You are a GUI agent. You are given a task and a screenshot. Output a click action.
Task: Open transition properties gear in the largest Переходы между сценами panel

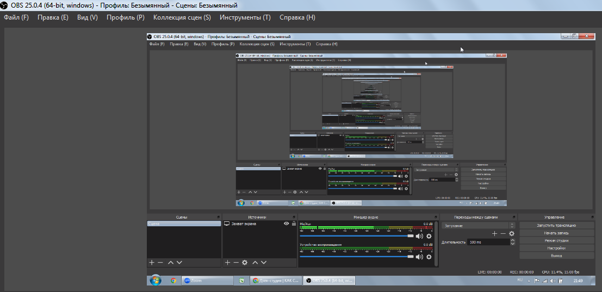pyautogui.click(x=511, y=233)
